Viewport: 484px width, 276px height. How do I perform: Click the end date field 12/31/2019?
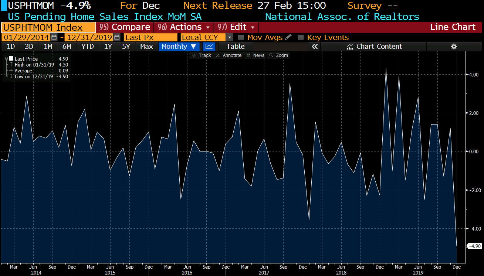coord(89,37)
